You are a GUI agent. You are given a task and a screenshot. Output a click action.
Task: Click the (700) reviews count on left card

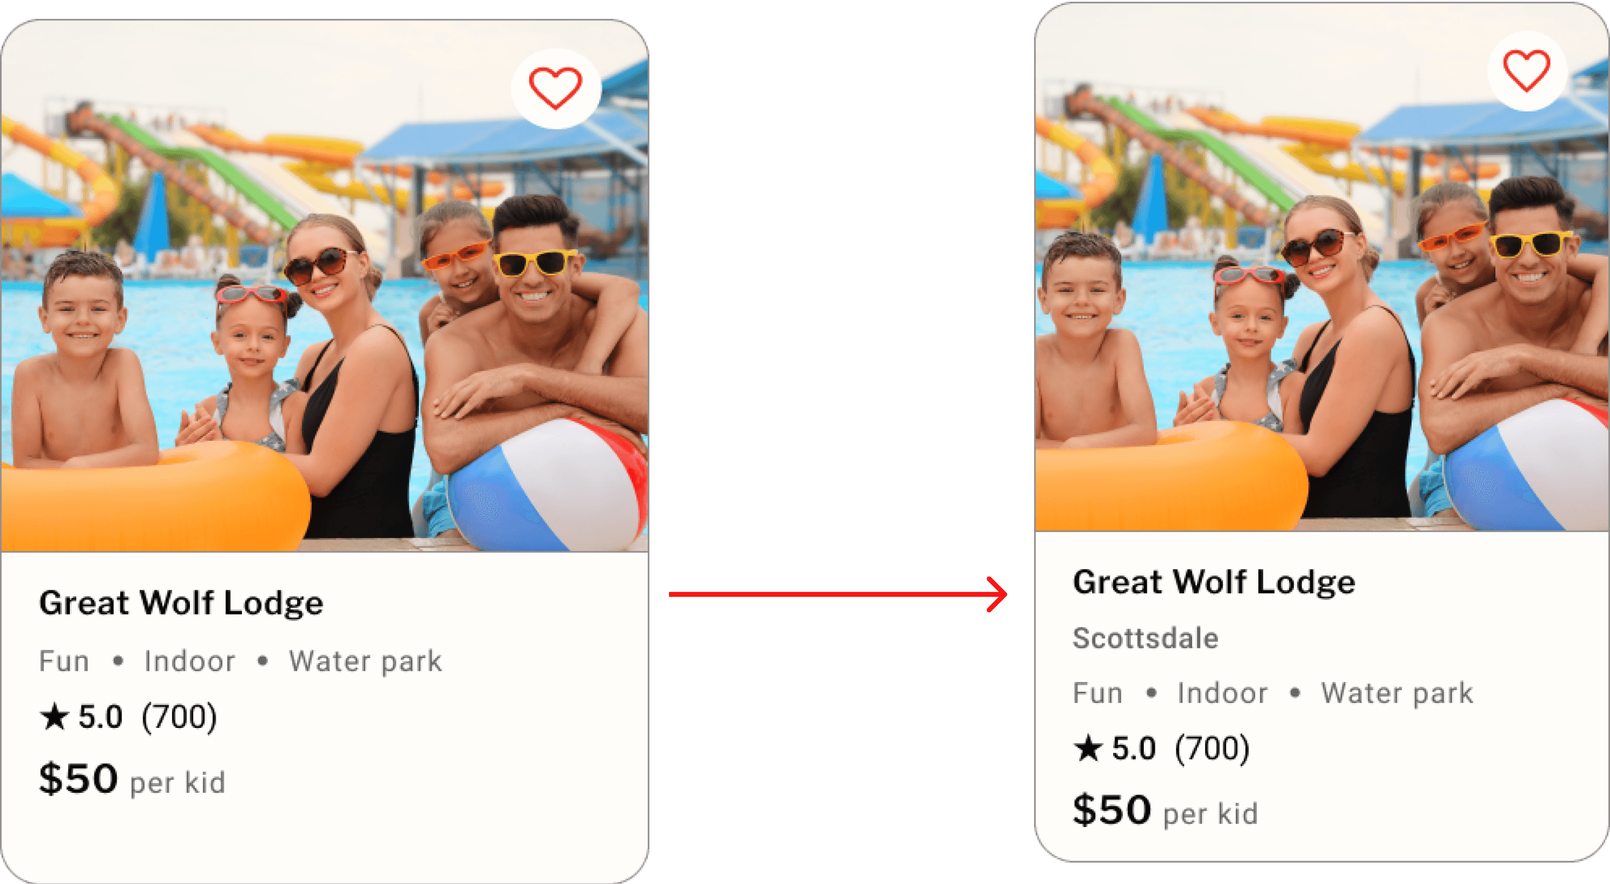pos(180,717)
